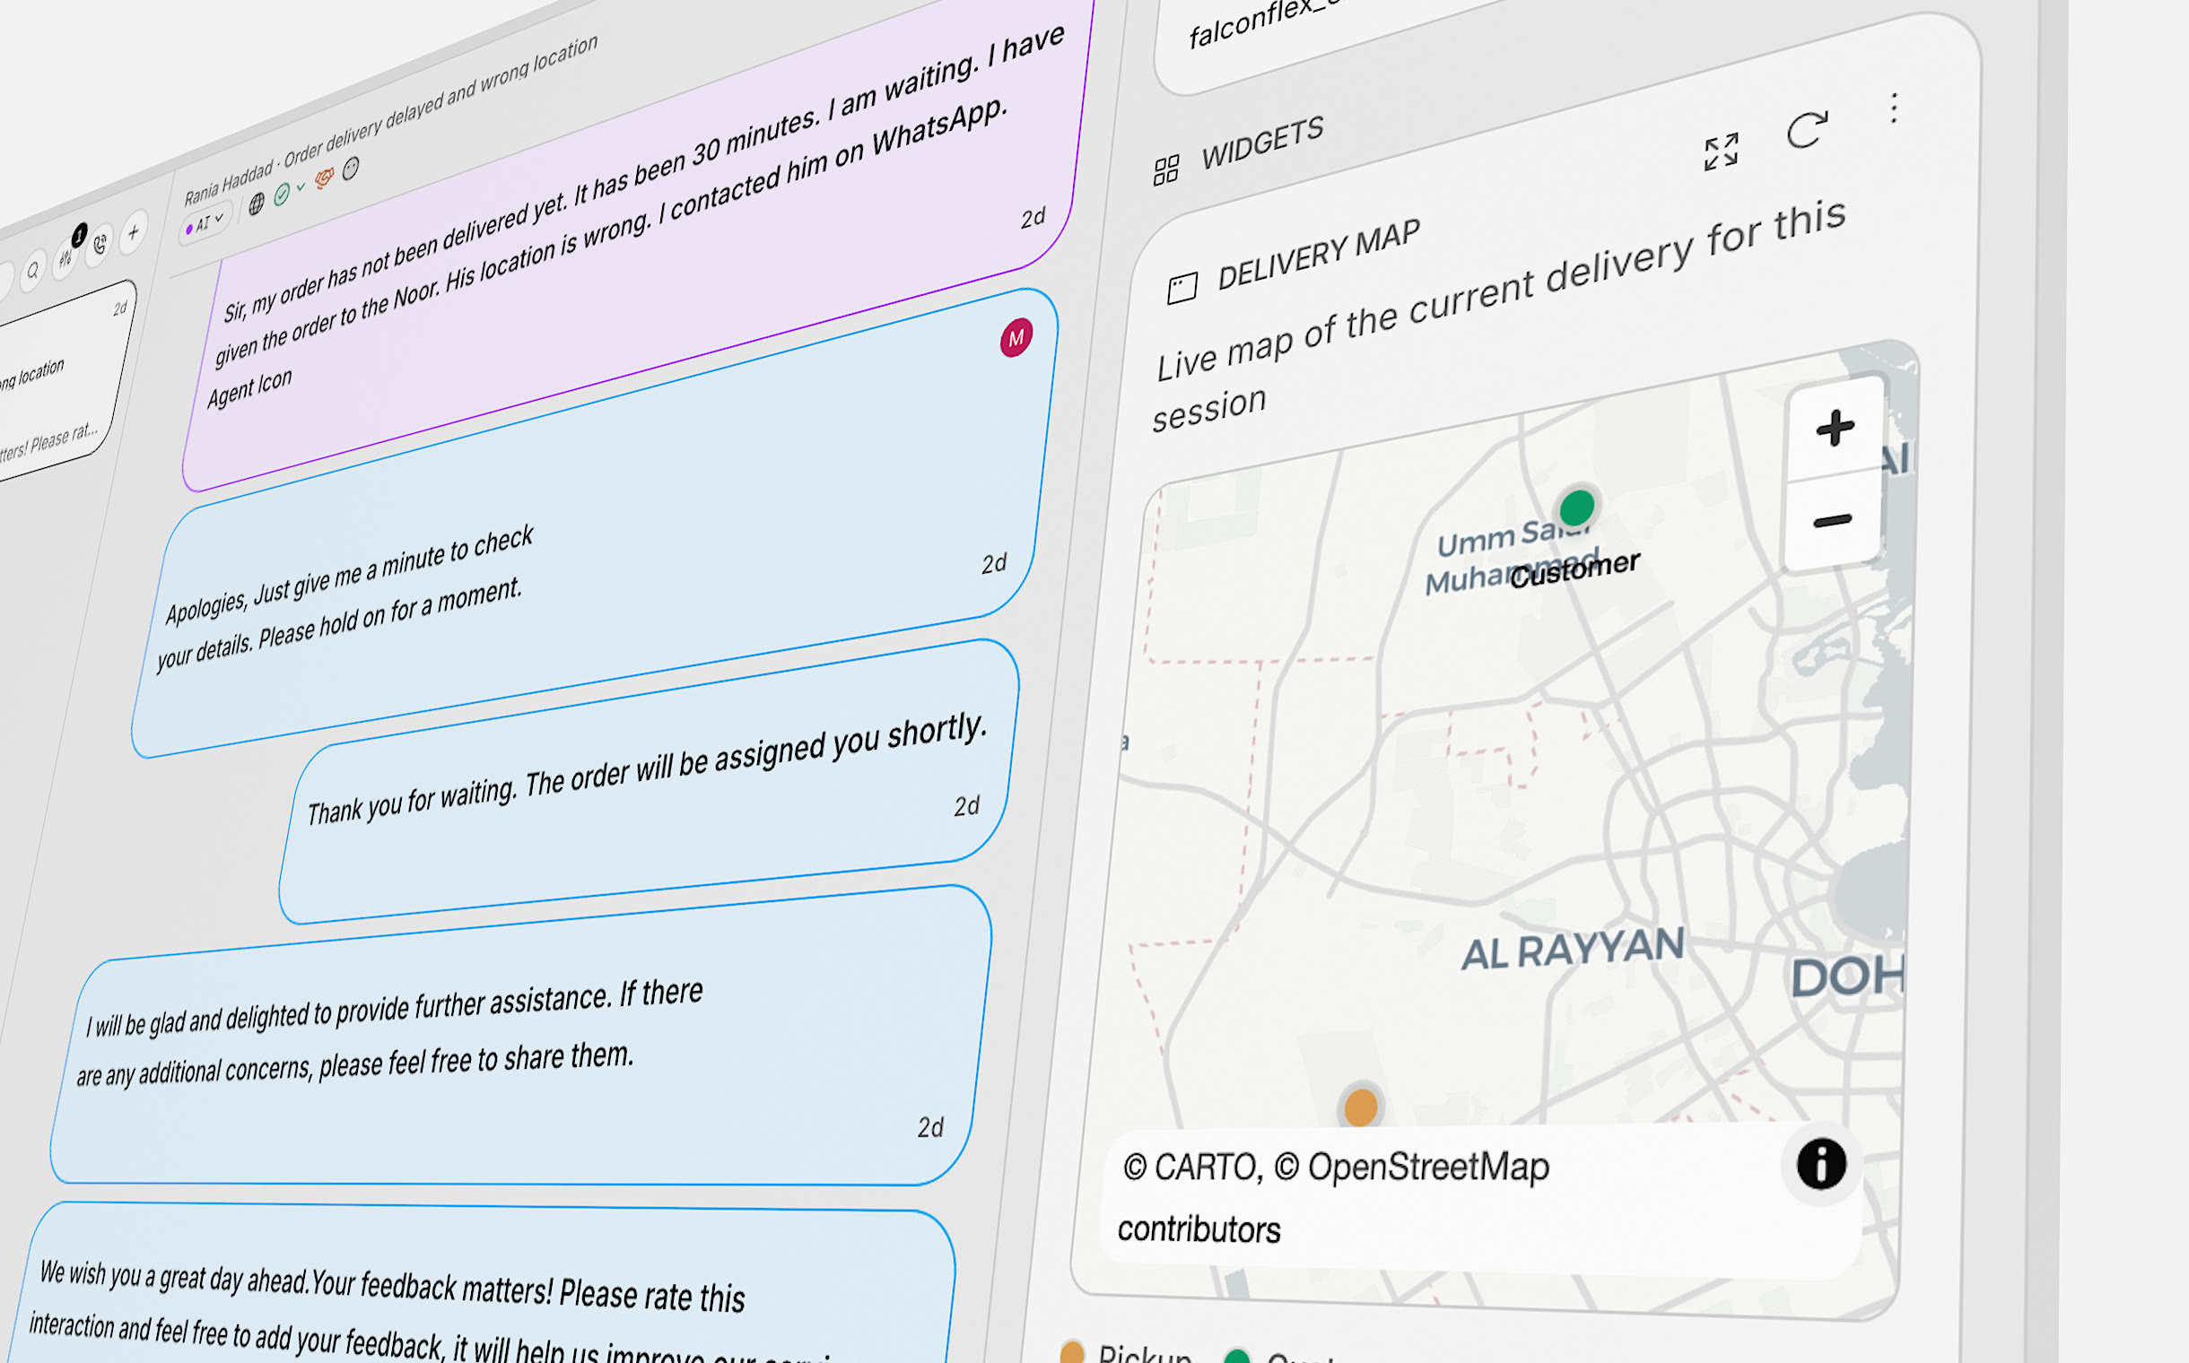Click the 'I will be glad and delighted' message
The image size is (2189, 1363).
521,1035
